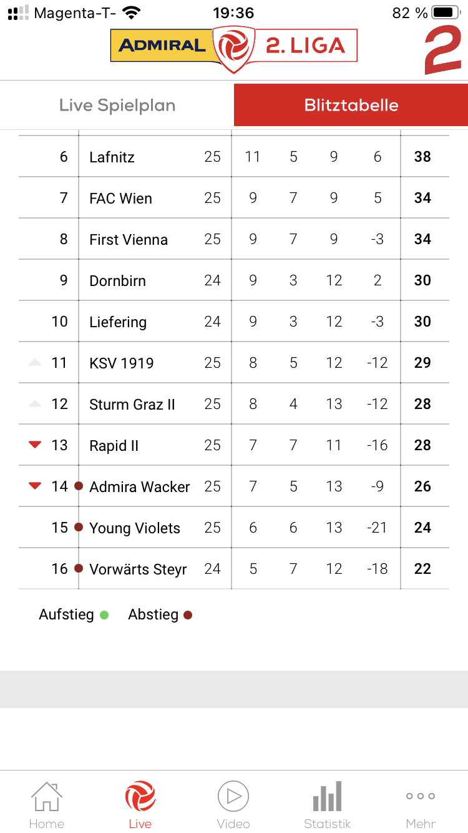Open the Vorwärts Steyr team row
The width and height of the screenshot is (468, 833).
tap(234, 569)
